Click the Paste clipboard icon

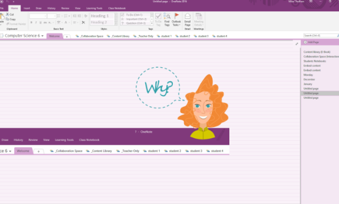(2, 16)
